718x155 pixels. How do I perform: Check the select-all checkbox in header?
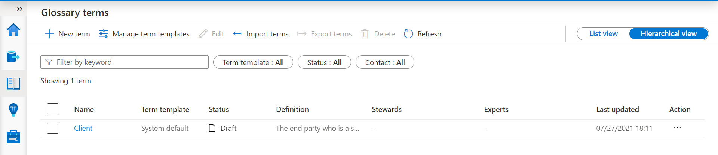(x=53, y=109)
